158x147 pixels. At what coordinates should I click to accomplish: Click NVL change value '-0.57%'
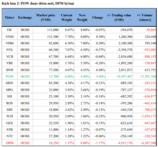click(100, 50)
